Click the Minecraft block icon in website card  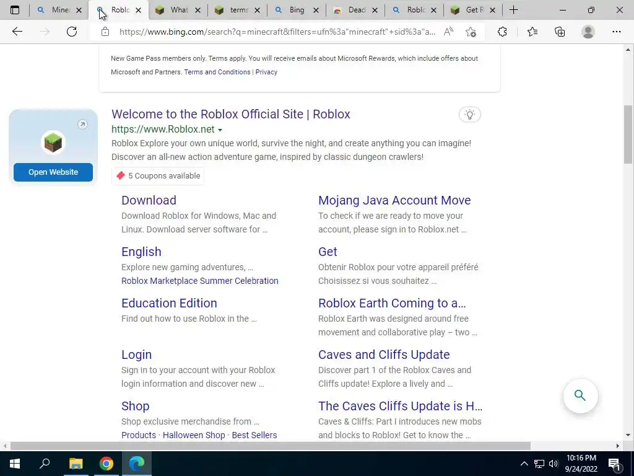[53, 143]
